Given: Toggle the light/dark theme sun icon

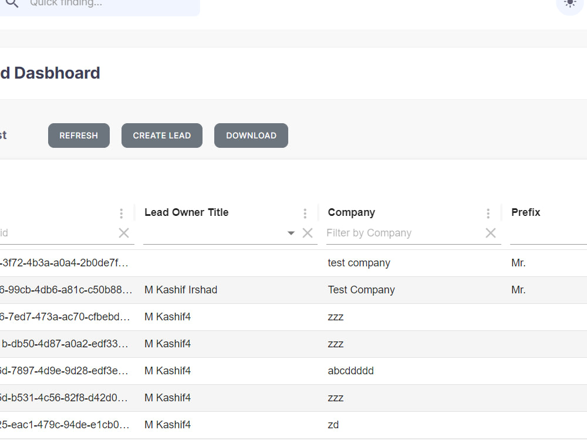Looking at the screenshot, I should [x=570, y=4].
